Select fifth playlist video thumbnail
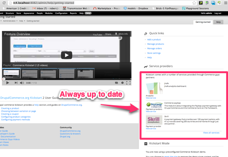This screenshot has width=228, height=157. coord(85,73)
